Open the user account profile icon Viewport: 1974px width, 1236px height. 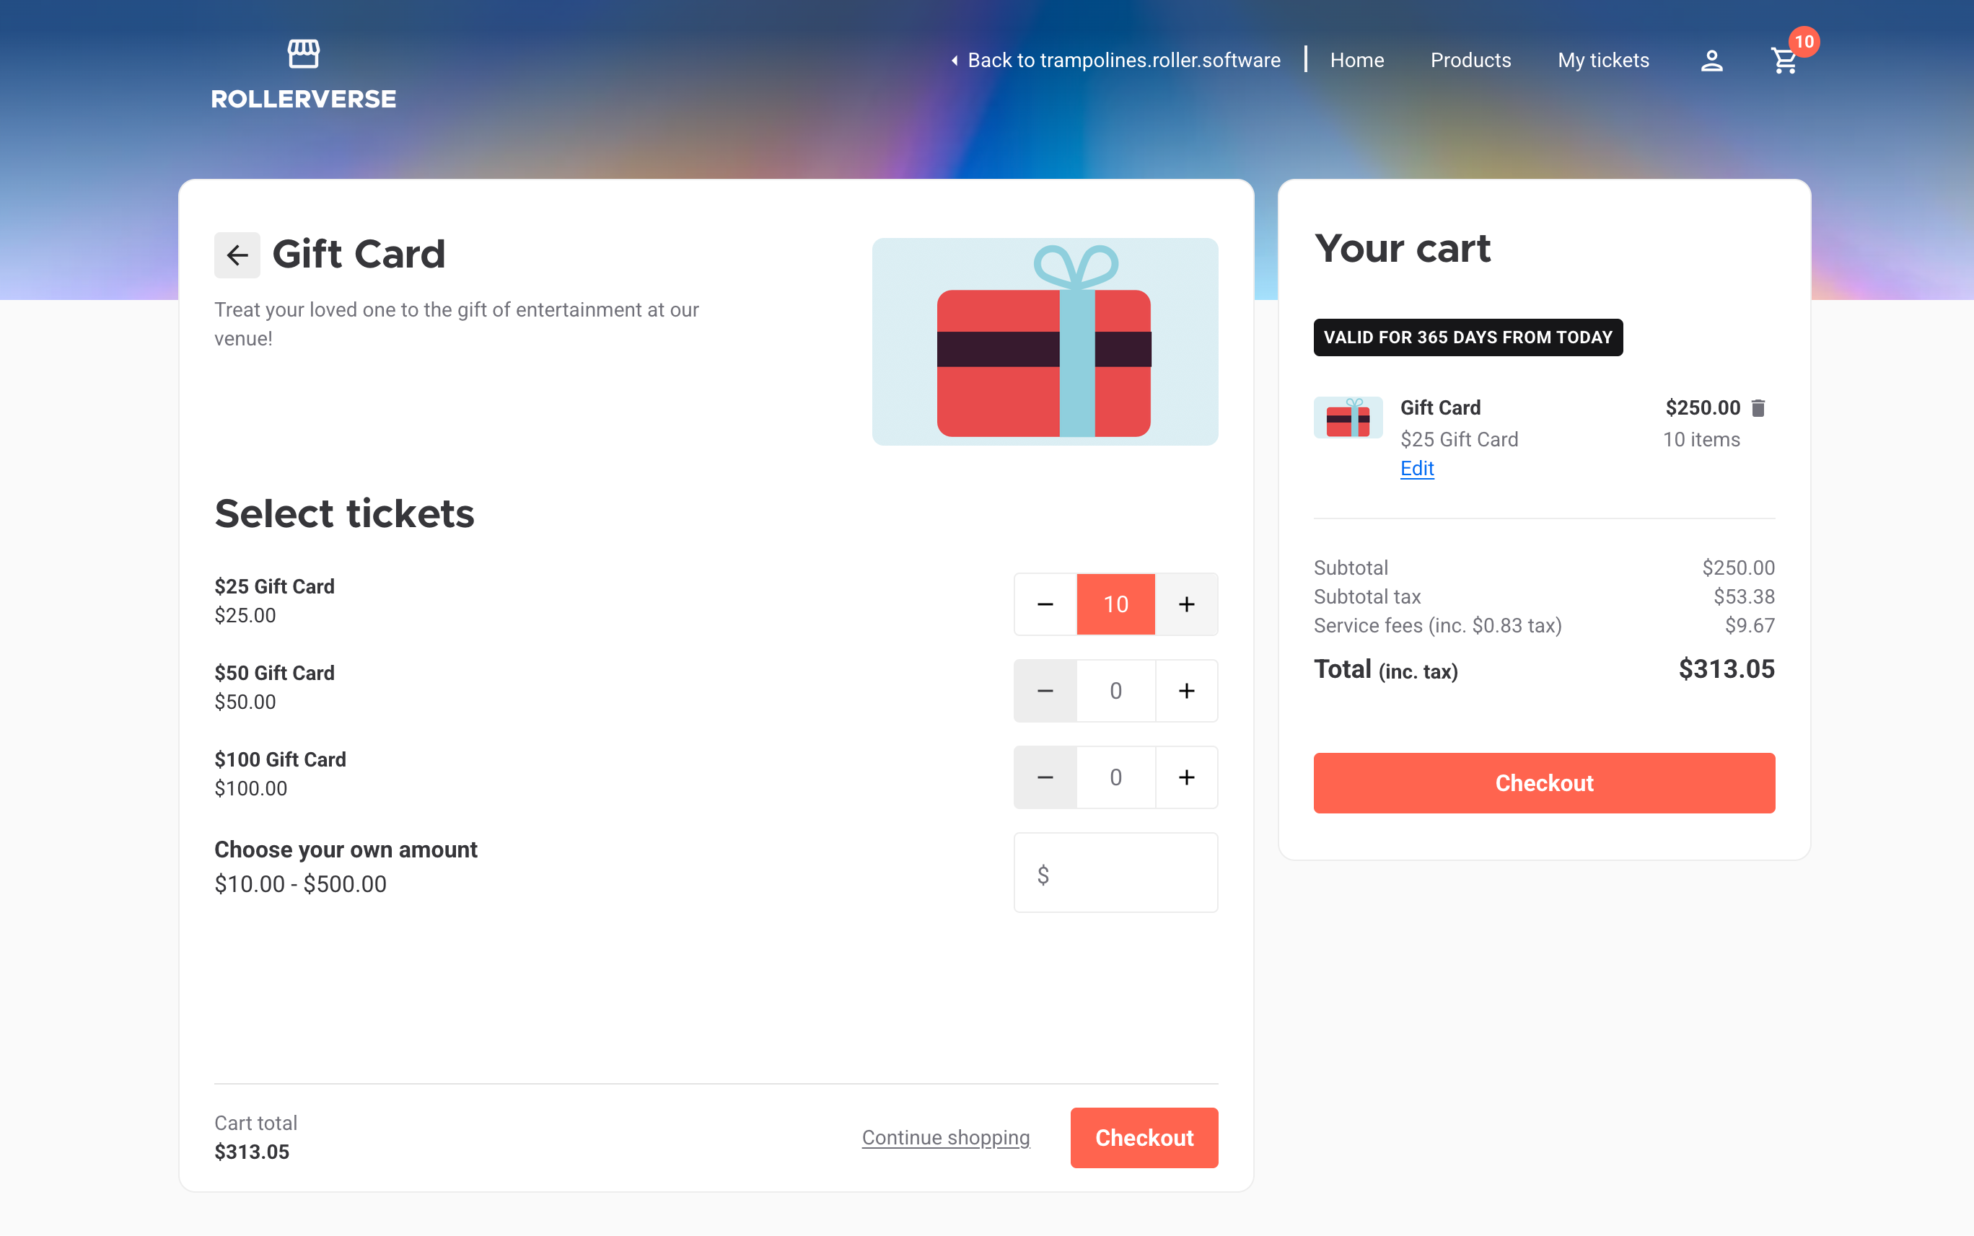coord(1711,61)
